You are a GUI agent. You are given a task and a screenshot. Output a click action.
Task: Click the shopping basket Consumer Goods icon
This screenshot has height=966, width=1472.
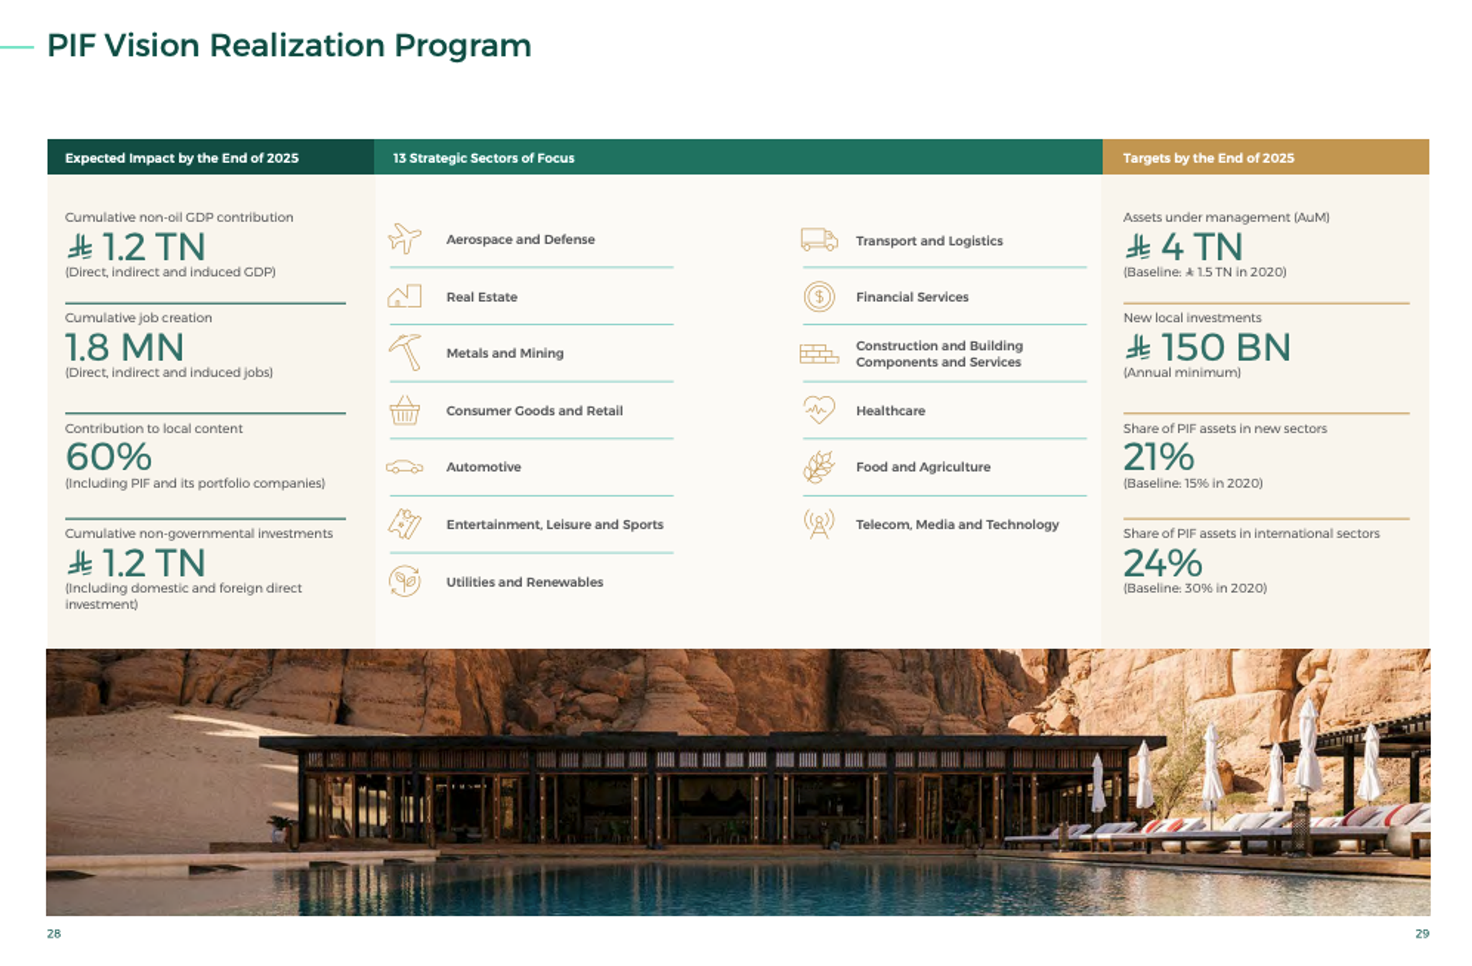pyautogui.click(x=404, y=410)
